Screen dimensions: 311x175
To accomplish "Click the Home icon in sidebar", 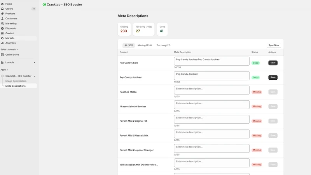I will coord(2,4).
